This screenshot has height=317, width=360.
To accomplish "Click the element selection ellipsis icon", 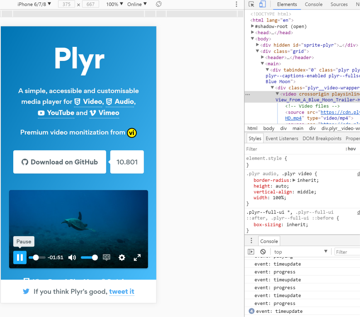I will tap(248, 95).
